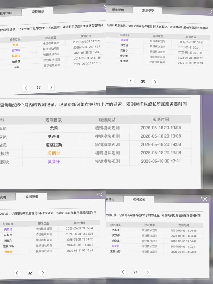Screen dimensions: 213x284
Task: Click 观测目录 header in page 35 table
Action: (x=125, y=35)
